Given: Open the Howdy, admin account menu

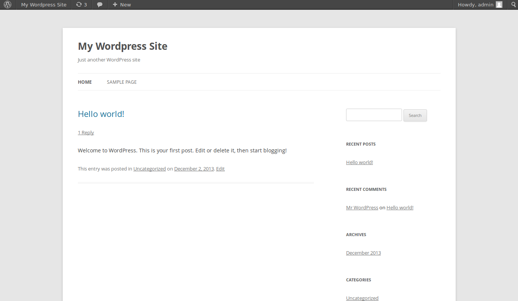Looking at the screenshot, I should [480, 5].
